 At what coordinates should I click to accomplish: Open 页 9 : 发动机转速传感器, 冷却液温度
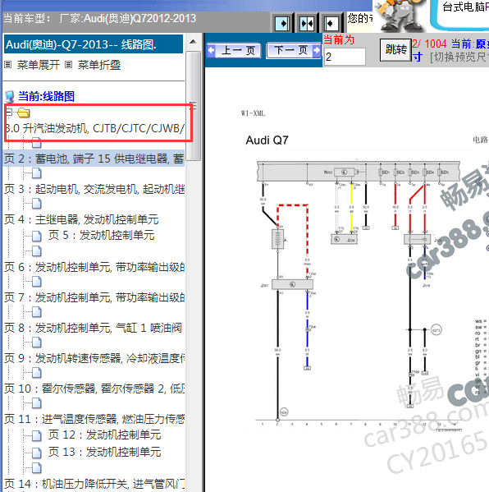click(x=94, y=358)
